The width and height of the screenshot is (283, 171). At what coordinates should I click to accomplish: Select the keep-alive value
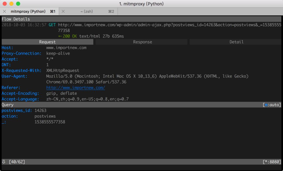[58, 54]
